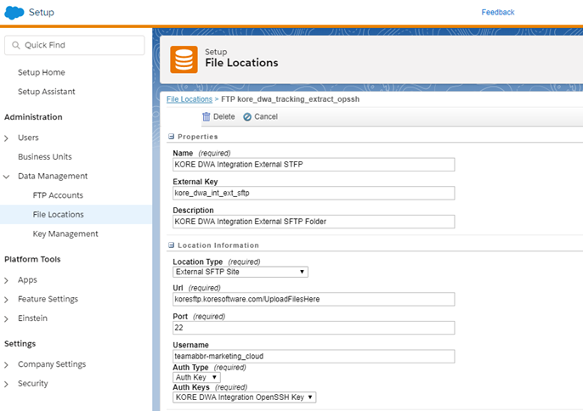Open FTP Accounts in sidebar
This screenshot has height=411, width=583.
pyautogui.click(x=58, y=195)
